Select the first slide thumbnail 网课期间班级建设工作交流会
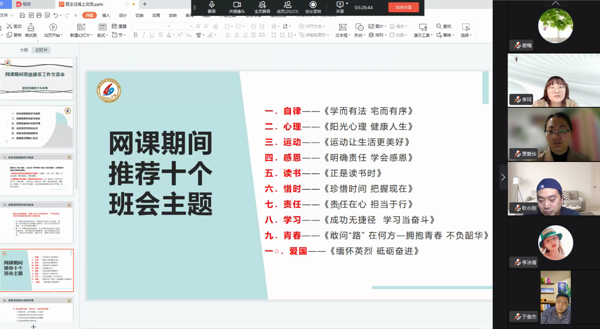 coord(37,78)
